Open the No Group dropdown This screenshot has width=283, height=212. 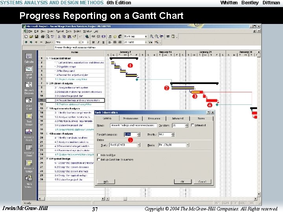[146, 37]
